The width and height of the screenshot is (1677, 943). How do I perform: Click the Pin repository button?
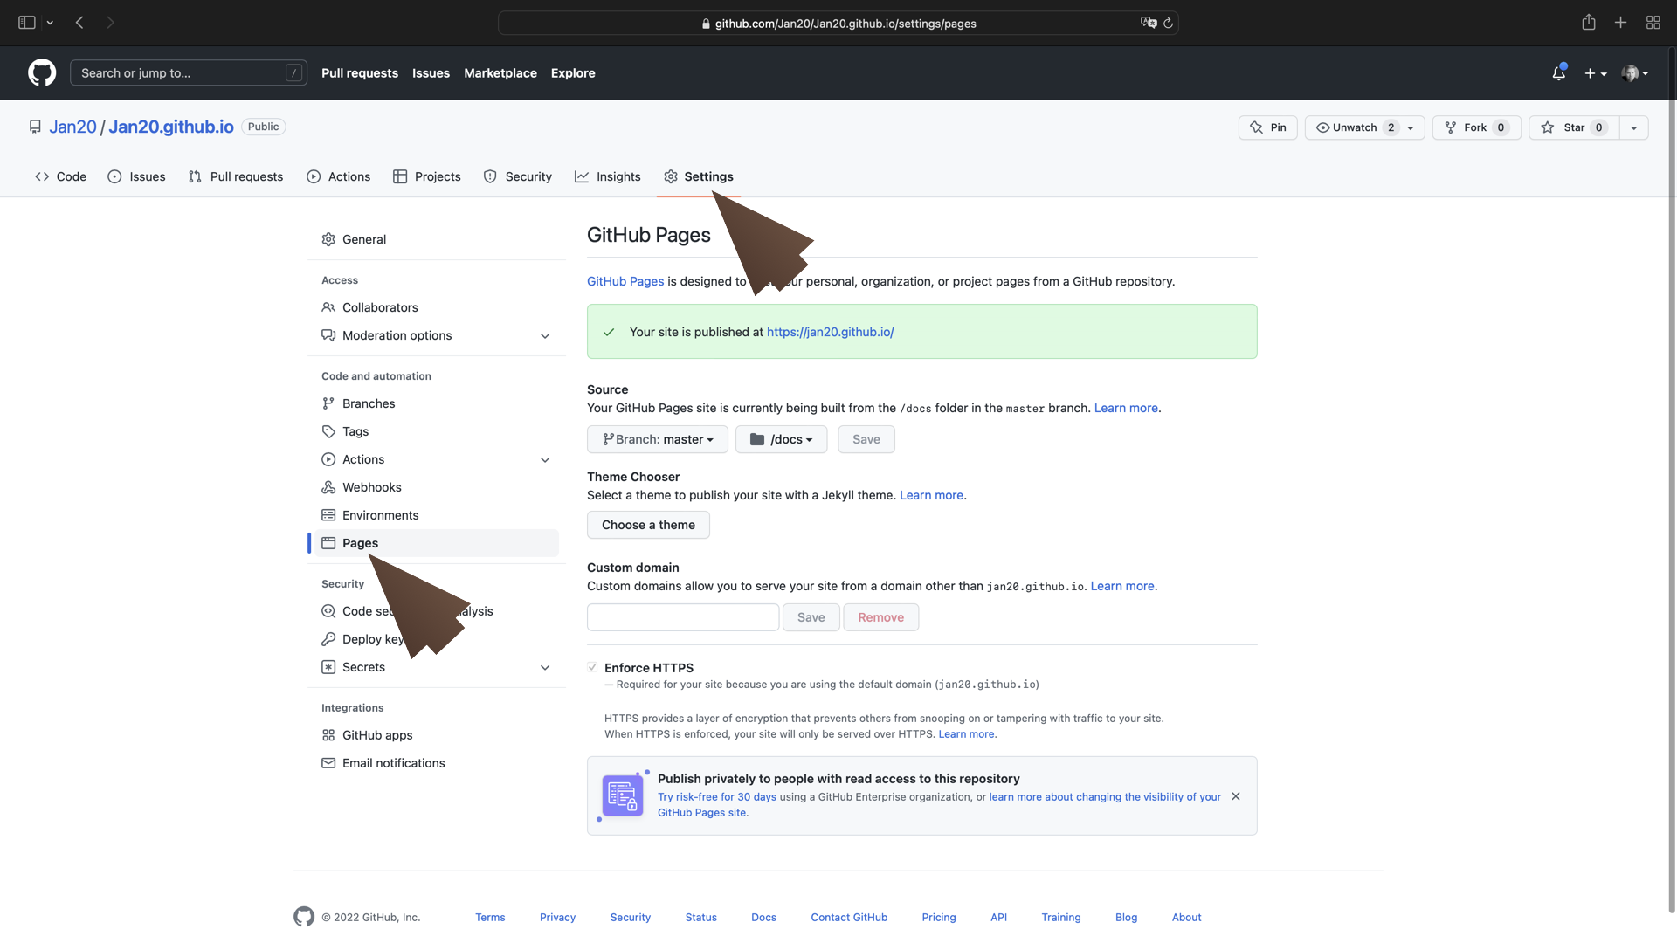[x=1267, y=127]
